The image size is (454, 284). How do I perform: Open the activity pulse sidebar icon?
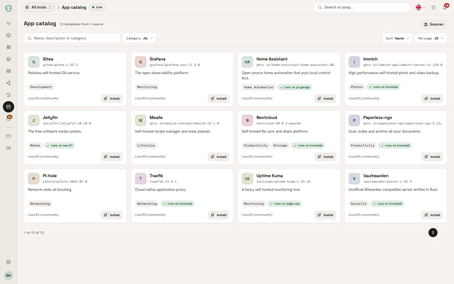(9, 23)
